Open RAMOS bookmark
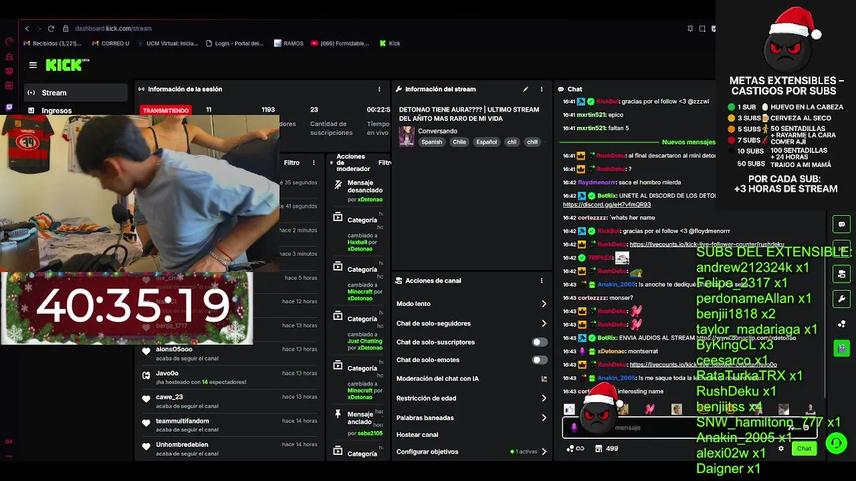The width and height of the screenshot is (856, 481). tap(289, 43)
